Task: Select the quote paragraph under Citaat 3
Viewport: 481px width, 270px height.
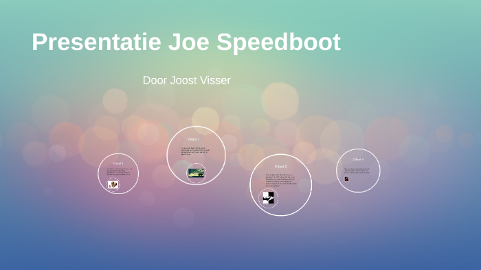Action: (x=281, y=180)
